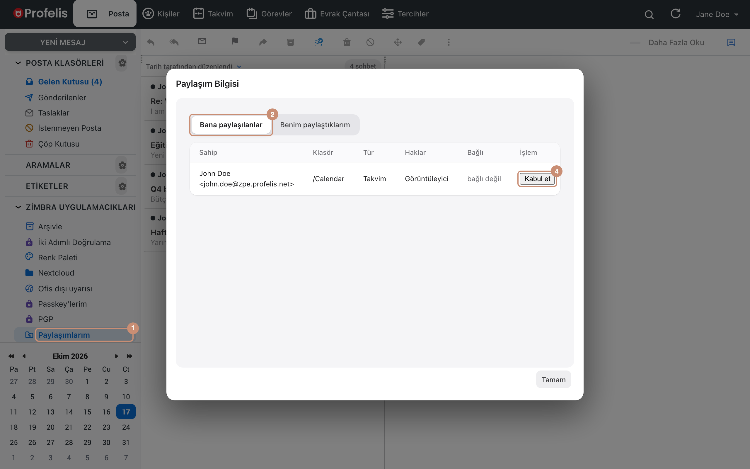Open Posta Klasörleri gear settings

click(x=122, y=63)
